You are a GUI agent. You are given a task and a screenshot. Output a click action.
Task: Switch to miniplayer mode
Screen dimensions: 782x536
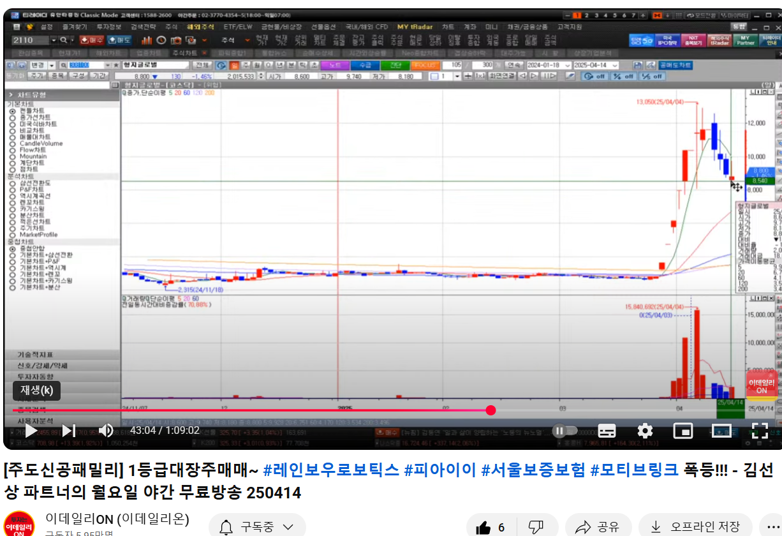pyautogui.click(x=683, y=431)
